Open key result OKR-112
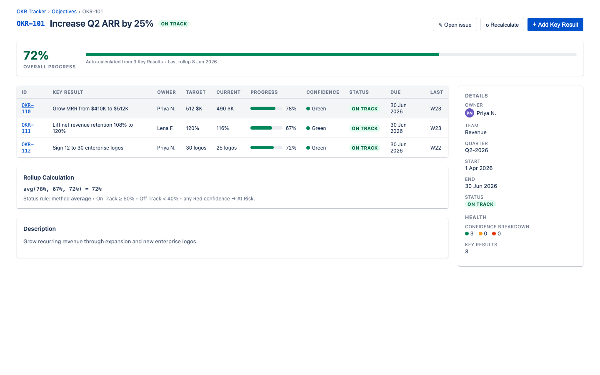600x375 pixels. coord(27,147)
